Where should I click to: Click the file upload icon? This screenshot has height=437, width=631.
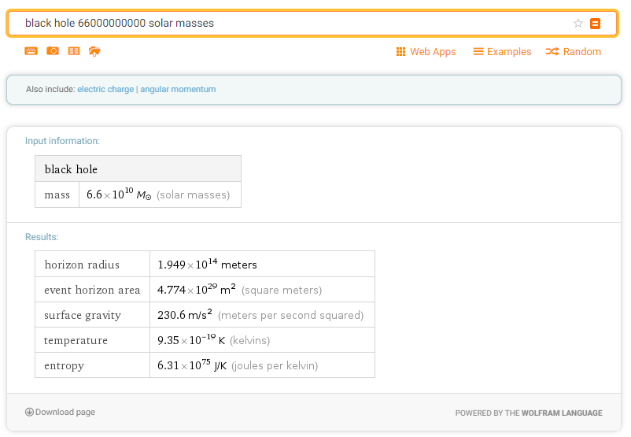point(94,51)
